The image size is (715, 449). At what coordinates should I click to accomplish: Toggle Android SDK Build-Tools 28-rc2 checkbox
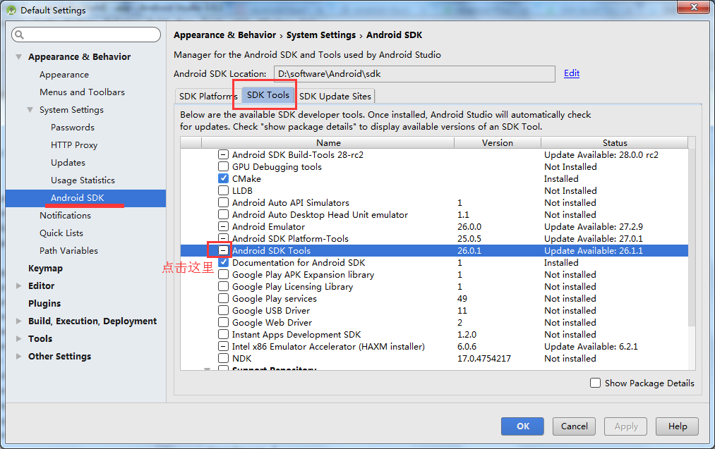pyautogui.click(x=223, y=155)
